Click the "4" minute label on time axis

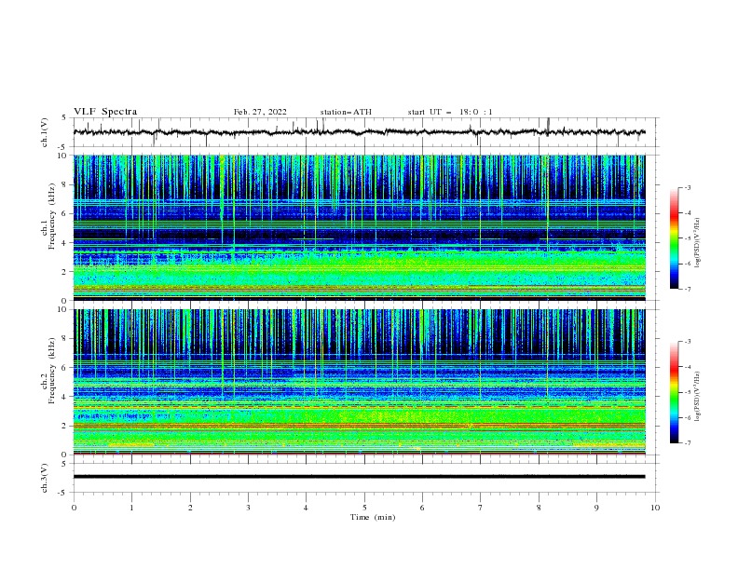pyautogui.click(x=306, y=508)
